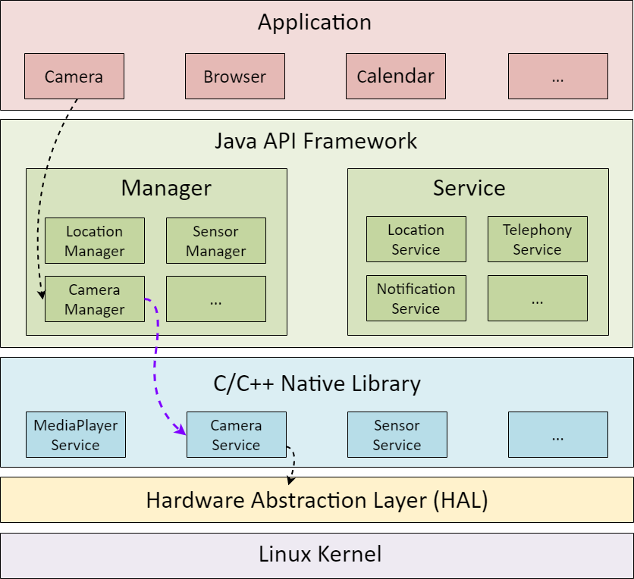Select the Location Manager box
The image size is (634, 579).
(x=95, y=241)
